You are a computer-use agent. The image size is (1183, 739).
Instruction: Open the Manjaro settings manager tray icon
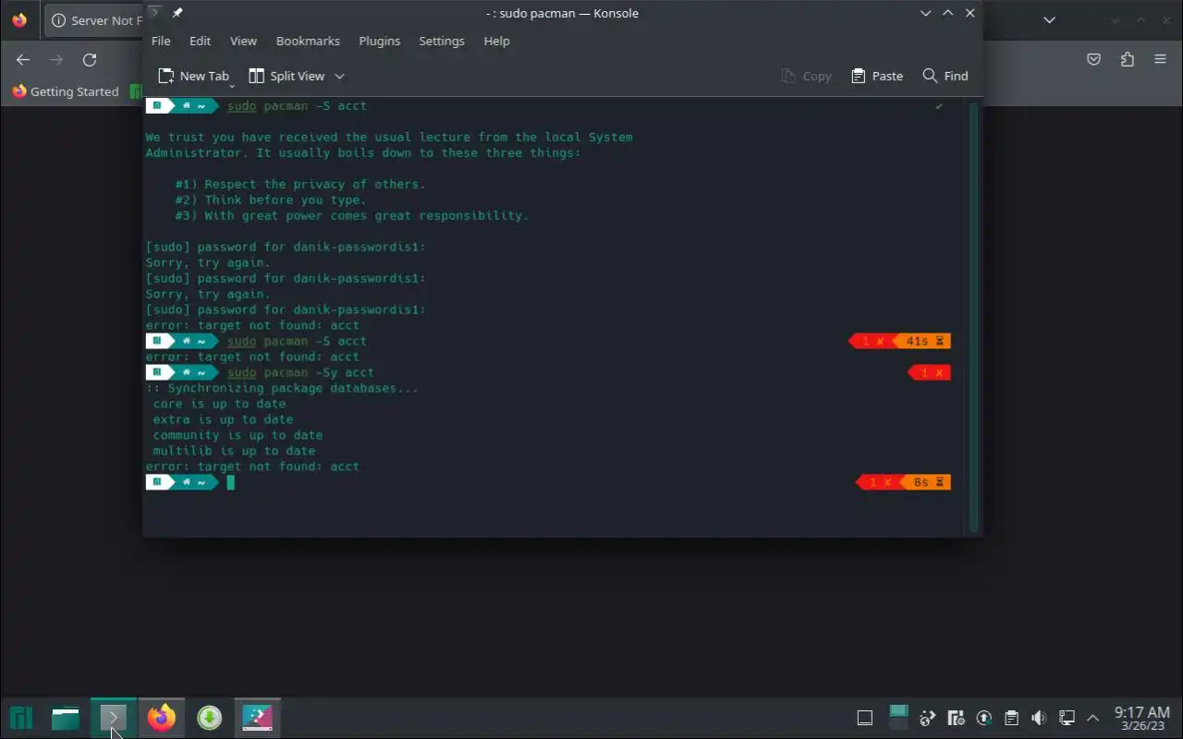tap(957, 718)
